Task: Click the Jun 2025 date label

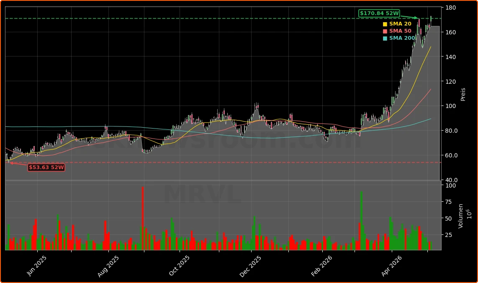Action: [x=36, y=266]
